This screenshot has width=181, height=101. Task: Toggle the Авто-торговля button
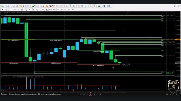[x=56, y=6]
